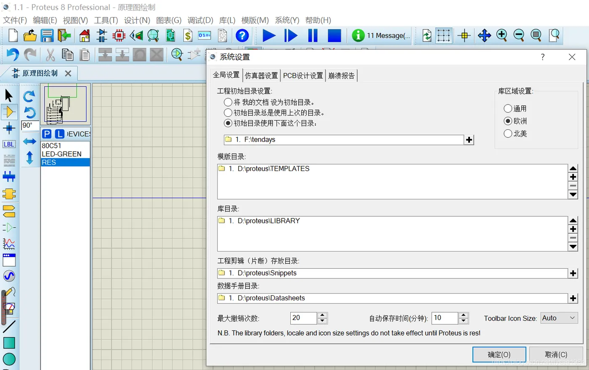Choose My Documents as initial folder option
The height and width of the screenshot is (370, 589).
228,102
